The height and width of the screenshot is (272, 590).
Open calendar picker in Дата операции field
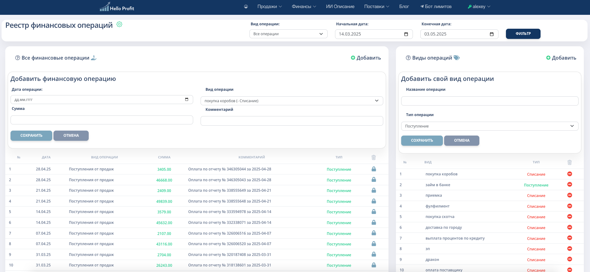tap(187, 99)
